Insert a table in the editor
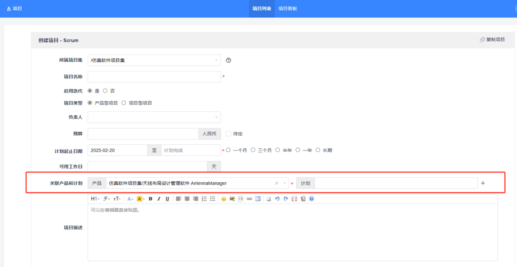Viewport: 517px width, 267px height. point(258,199)
